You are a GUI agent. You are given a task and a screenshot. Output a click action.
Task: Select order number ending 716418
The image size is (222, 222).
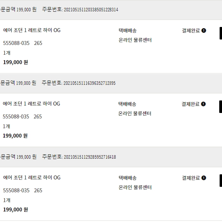pyautogui.click(x=90, y=157)
